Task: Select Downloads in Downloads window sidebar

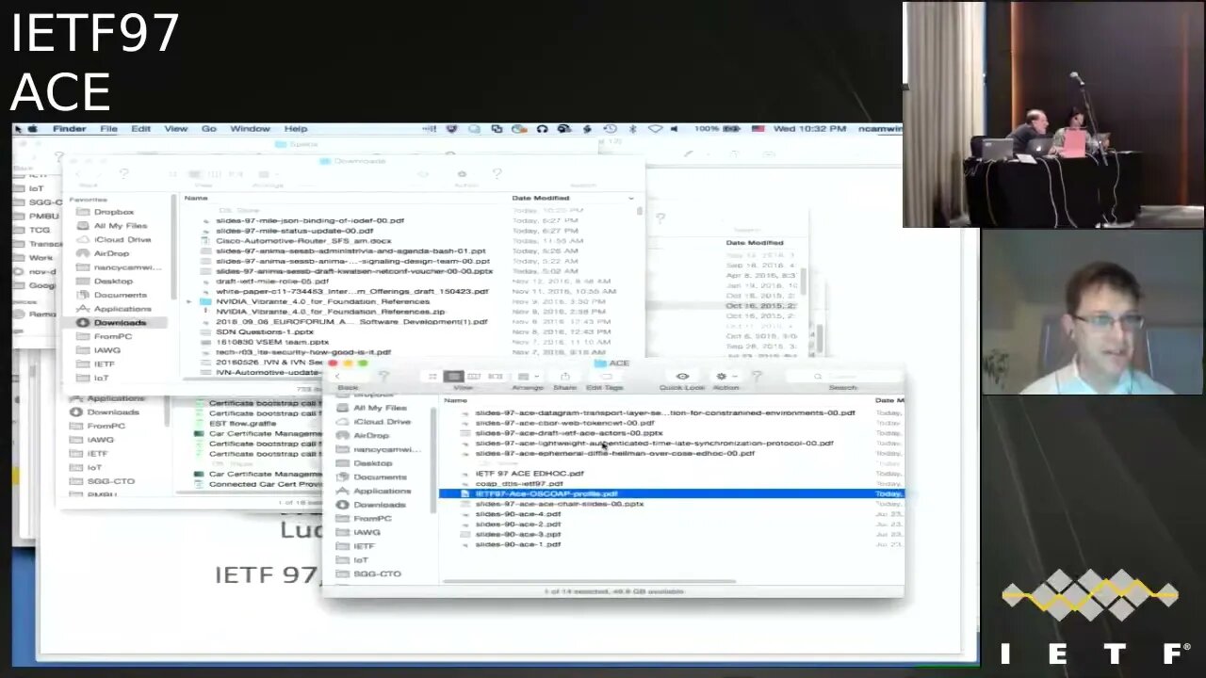Action: point(120,323)
